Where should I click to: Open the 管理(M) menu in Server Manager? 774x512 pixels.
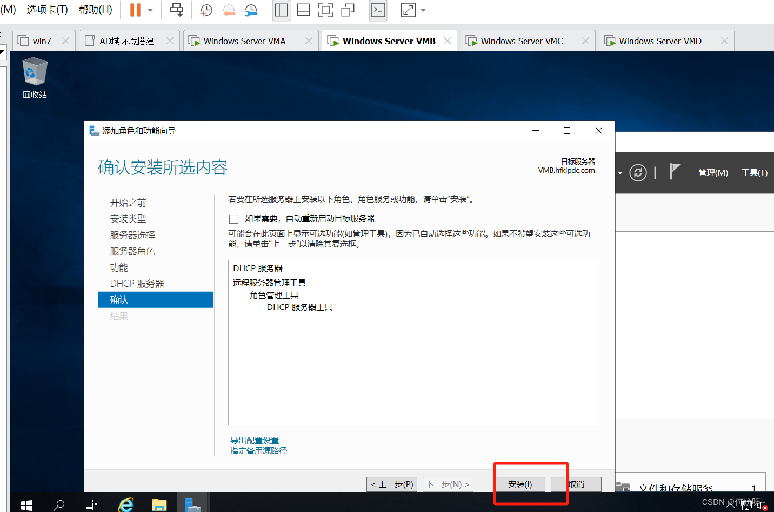(x=713, y=173)
